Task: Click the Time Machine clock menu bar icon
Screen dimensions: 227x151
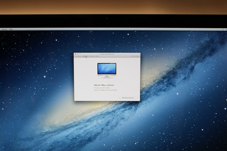Action: [x=223, y=29]
